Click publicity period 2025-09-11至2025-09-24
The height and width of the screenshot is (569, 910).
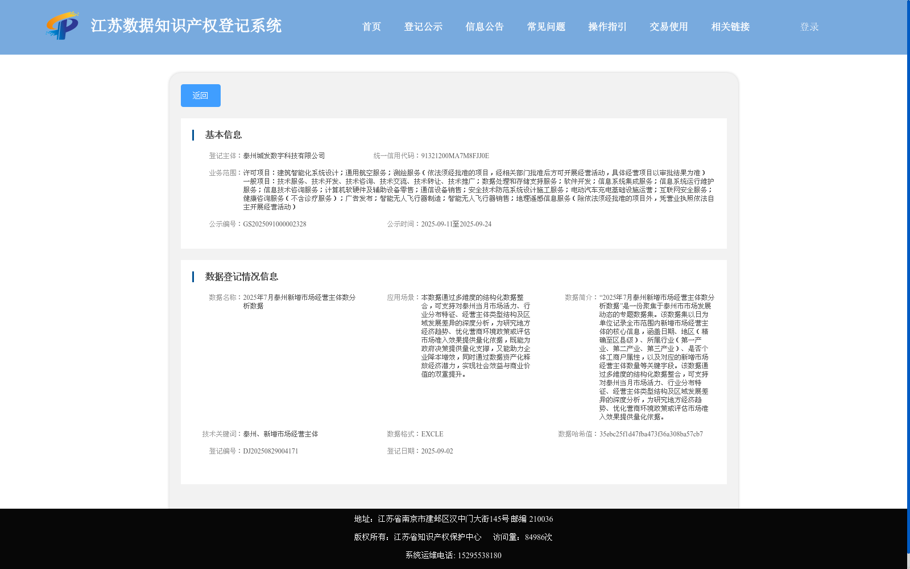[456, 224]
